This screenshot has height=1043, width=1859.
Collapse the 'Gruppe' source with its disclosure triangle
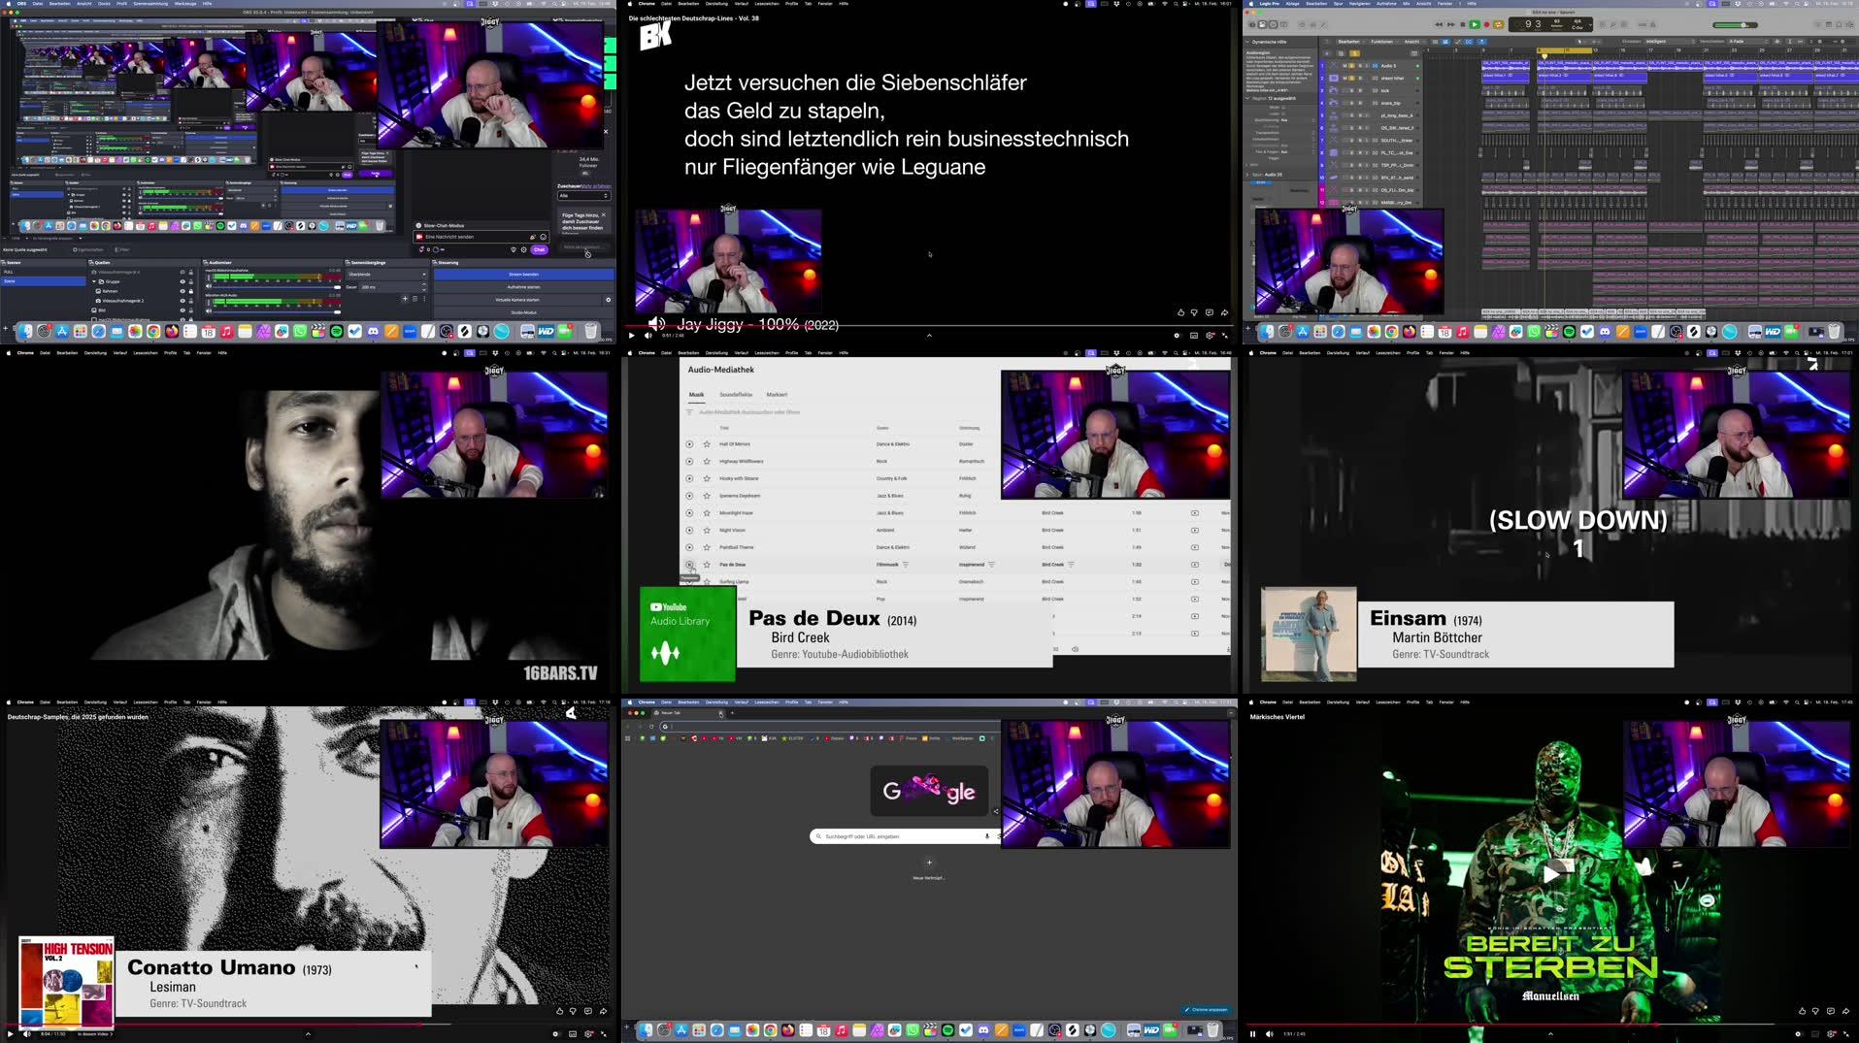93,281
